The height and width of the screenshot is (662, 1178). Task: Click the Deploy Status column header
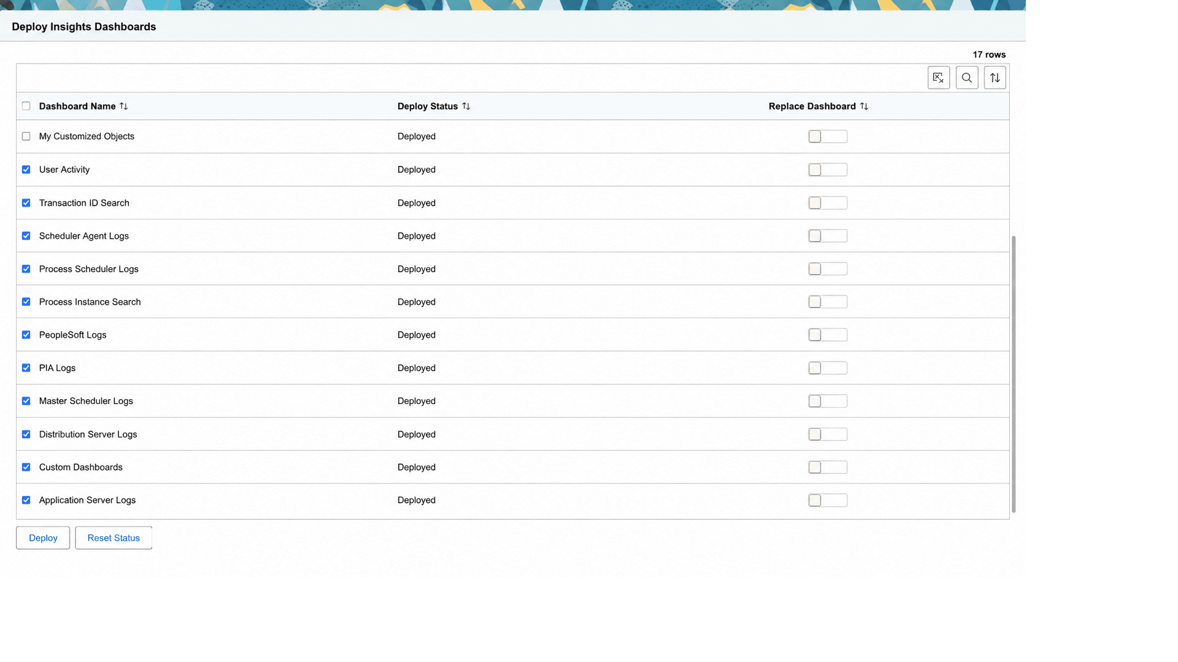click(428, 106)
